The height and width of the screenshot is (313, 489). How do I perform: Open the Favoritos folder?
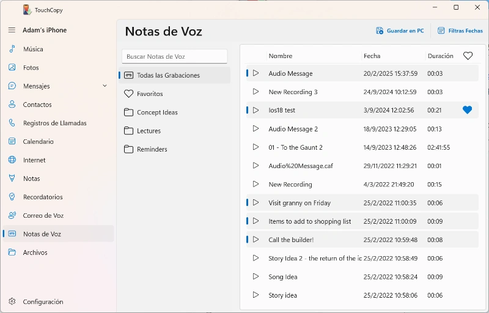150,94
